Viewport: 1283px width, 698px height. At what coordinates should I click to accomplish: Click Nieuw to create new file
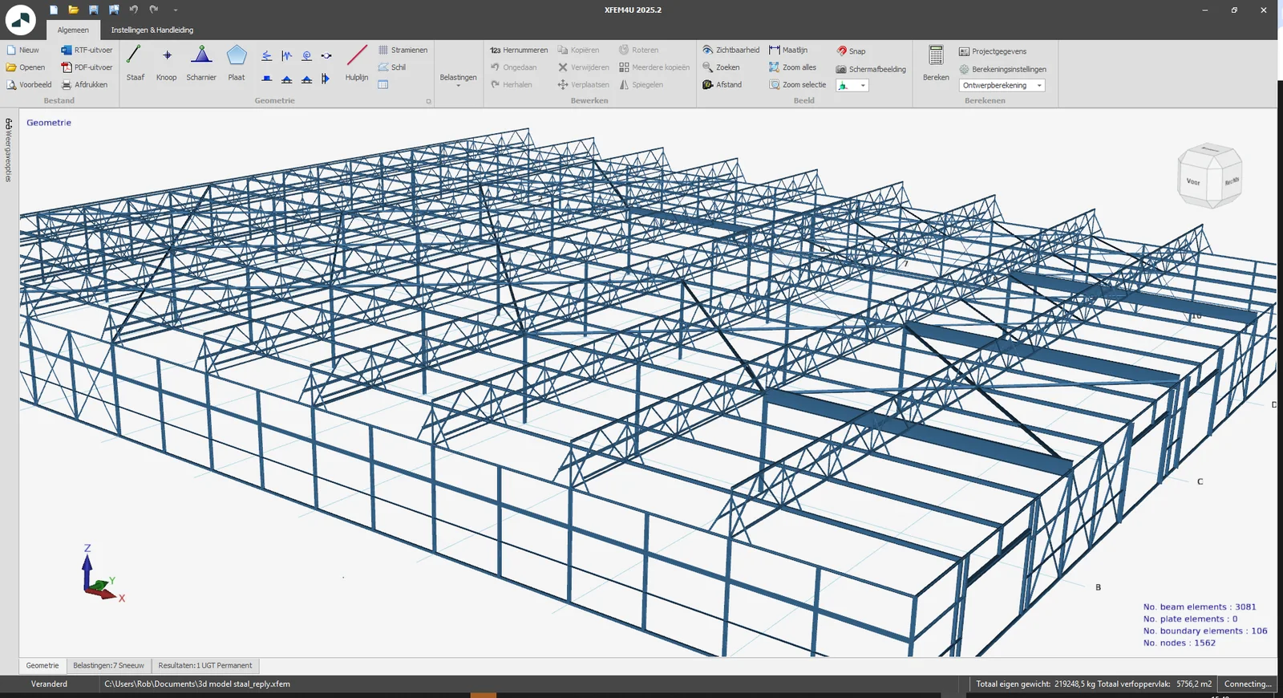(22, 50)
